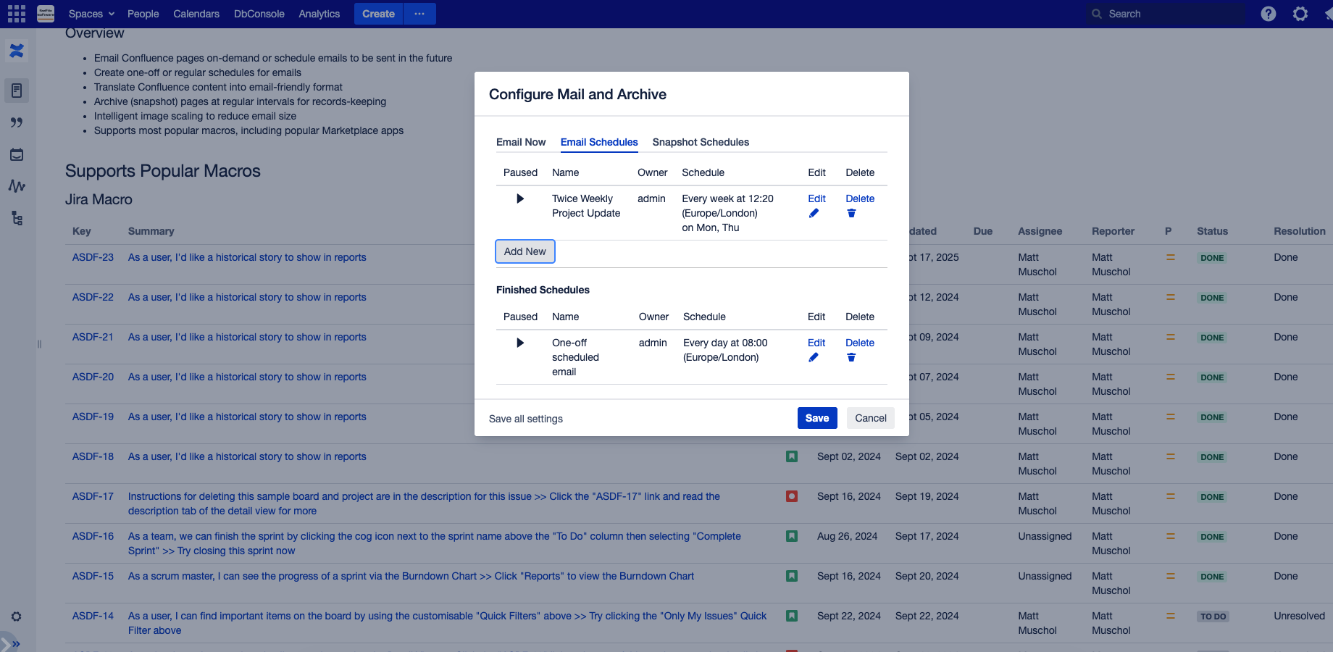This screenshot has width=1333, height=652.
Task: Click the pencil icon for One-off scheduled email
Action: [x=814, y=358]
